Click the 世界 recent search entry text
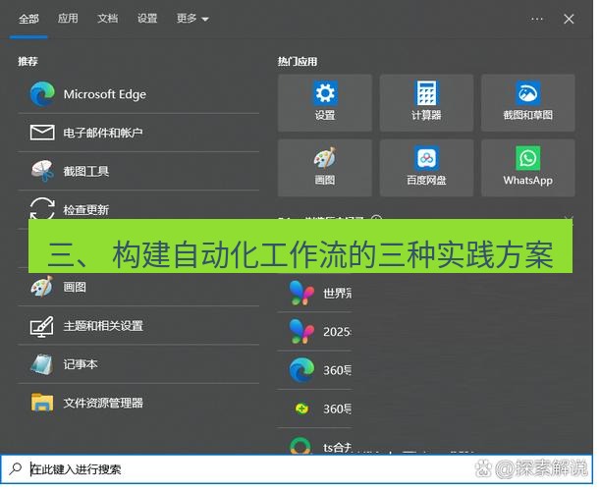600x491 pixels. point(338,294)
